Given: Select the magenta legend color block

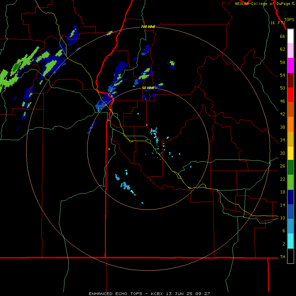Looking at the screenshot, I should click(290, 65).
